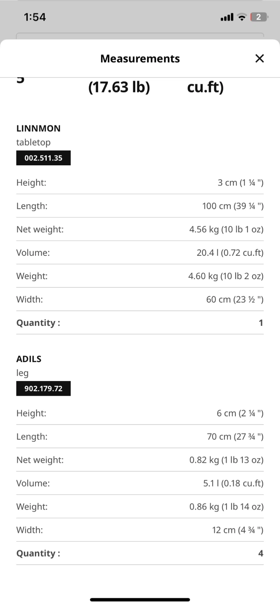Select the ADILS article number 902.179.72
Viewport: 280px width, 607px height.
click(43, 389)
